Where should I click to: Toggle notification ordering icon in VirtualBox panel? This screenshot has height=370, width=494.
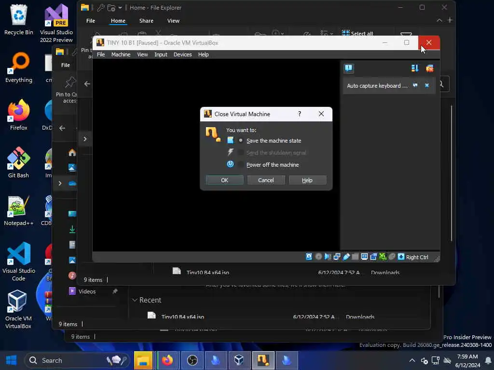(x=415, y=68)
